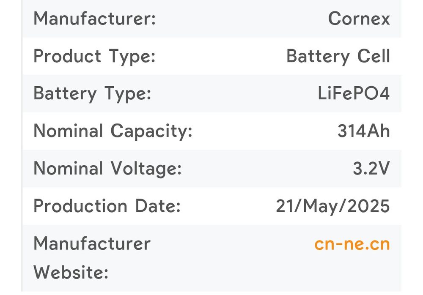The image size is (423, 295).
Task: Click the Cornex manufacturer name
Action: [359, 19]
